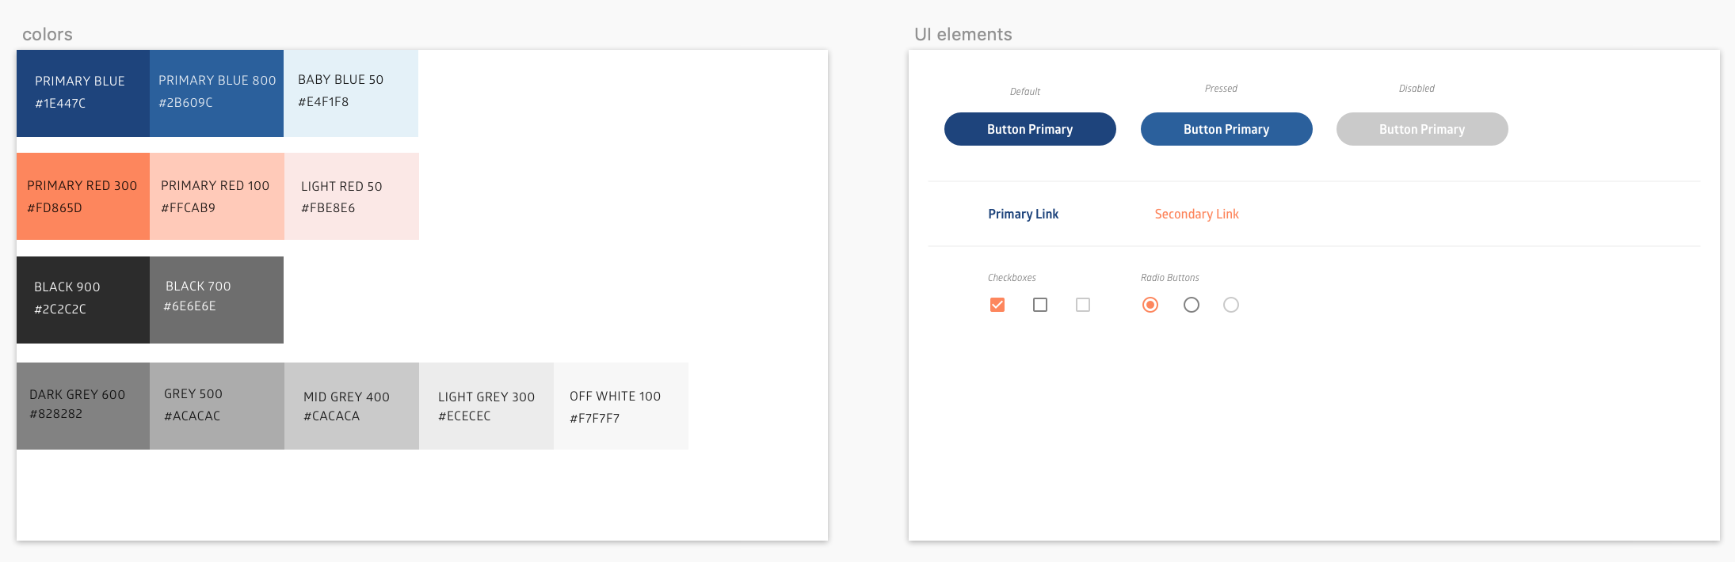Image resolution: width=1735 pixels, height=562 pixels.
Task: Select the Baby Blue 50 swatch
Action: click(351, 93)
